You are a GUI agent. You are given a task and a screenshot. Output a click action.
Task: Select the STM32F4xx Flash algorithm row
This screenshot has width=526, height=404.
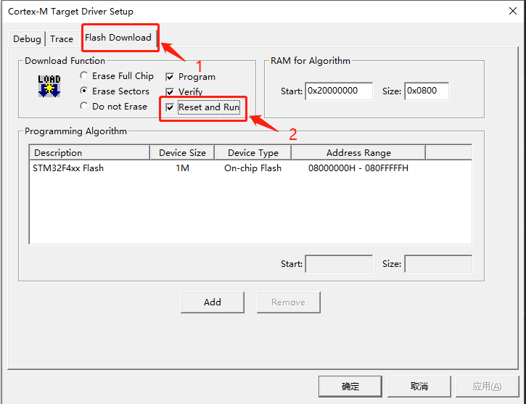(250, 168)
